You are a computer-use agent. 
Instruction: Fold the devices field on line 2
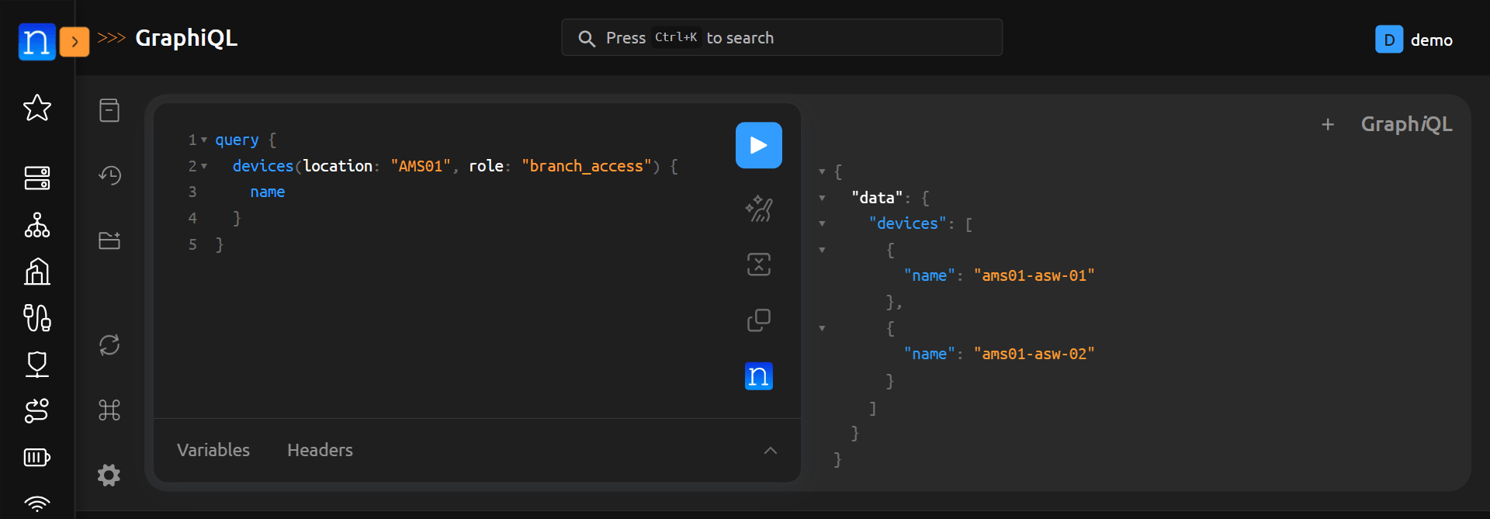(204, 166)
